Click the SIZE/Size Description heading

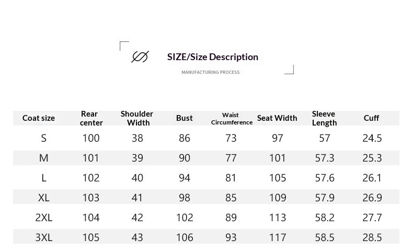click(213, 57)
